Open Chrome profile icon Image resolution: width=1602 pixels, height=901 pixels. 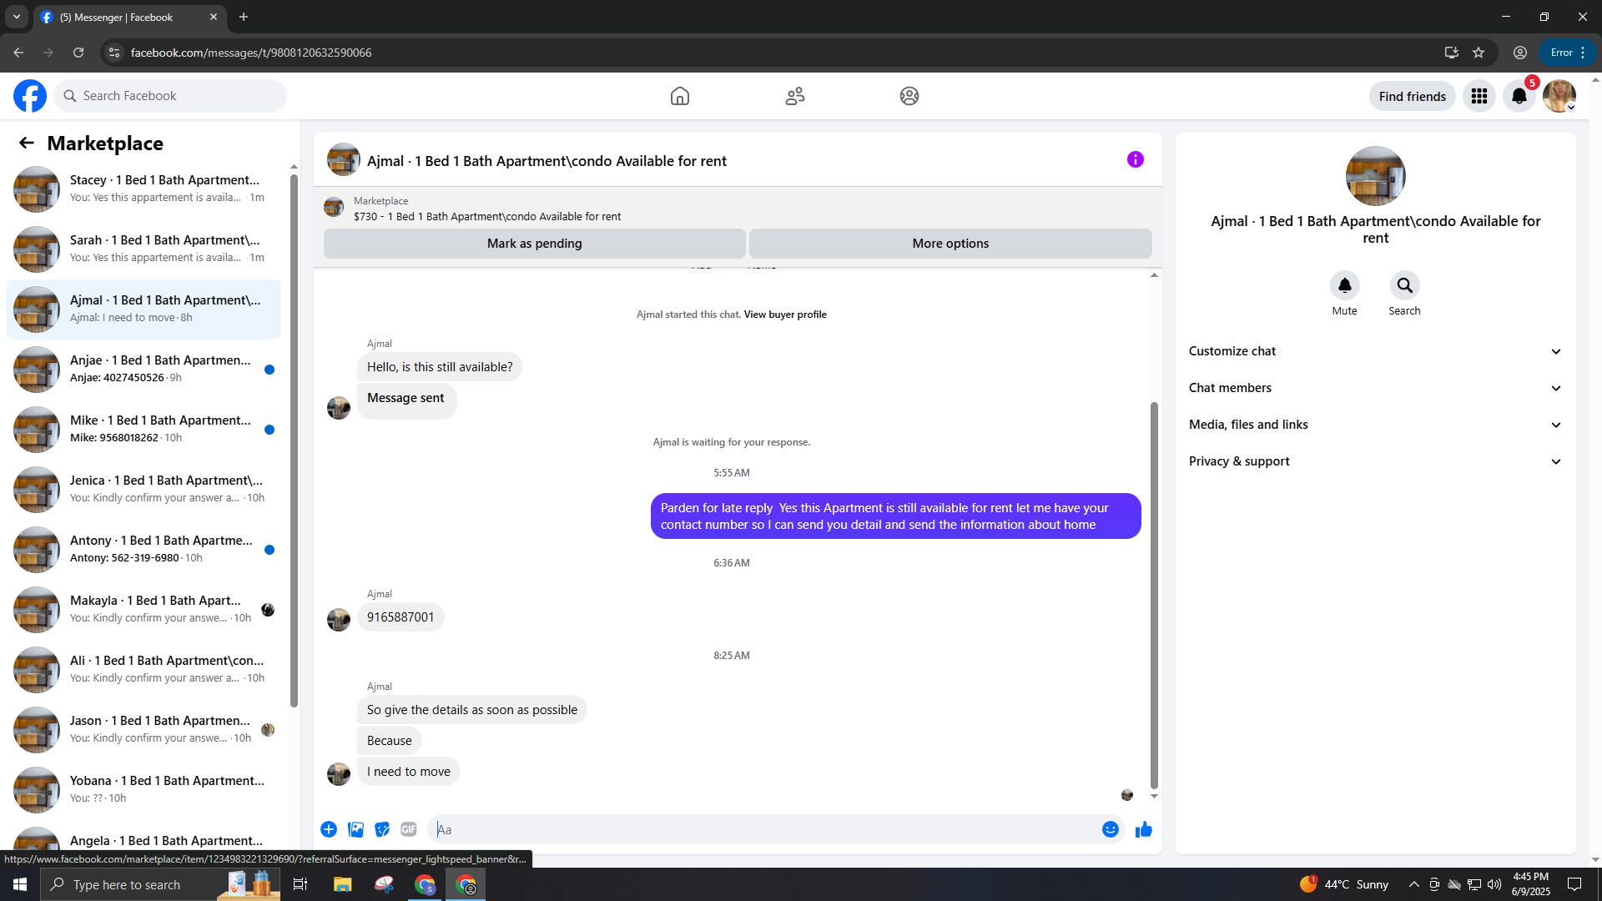[x=1520, y=53]
